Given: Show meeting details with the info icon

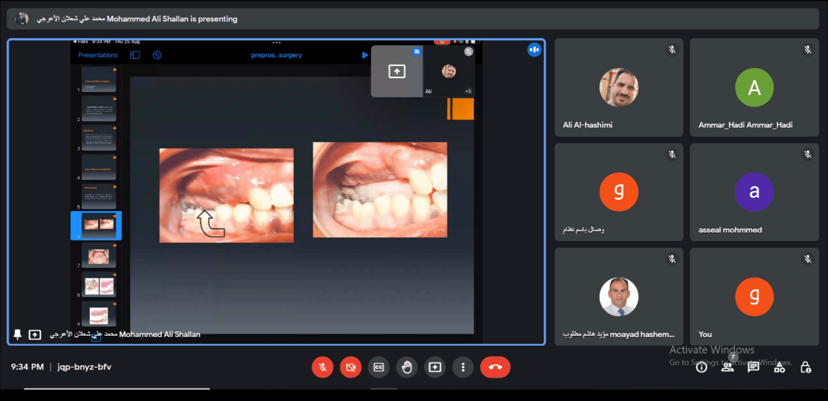Looking at the screenshot, I should click(701, 367).
